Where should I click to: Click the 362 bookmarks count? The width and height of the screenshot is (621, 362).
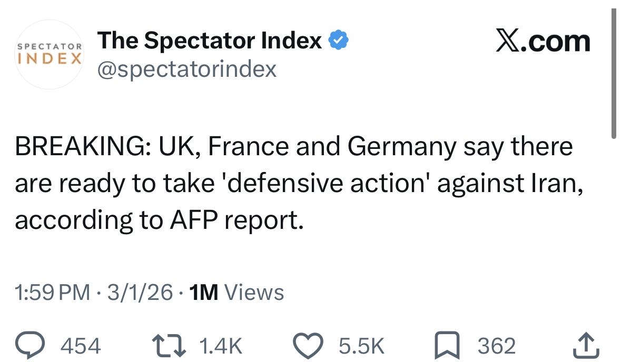point(496,346)
